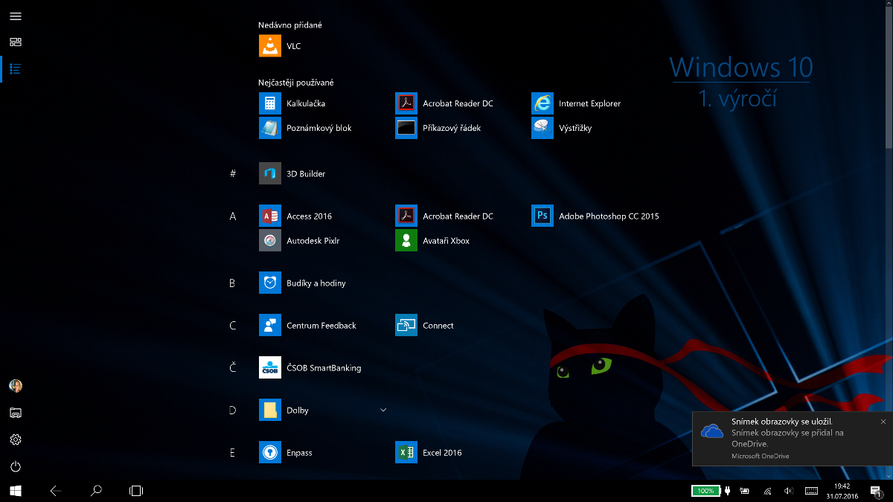This screenshot has height=502, width=893.
Task: Expand the Dolby folder chevron
Action: coord(383,410)
